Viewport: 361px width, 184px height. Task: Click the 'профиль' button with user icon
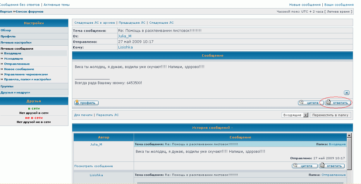click(86, 103)
